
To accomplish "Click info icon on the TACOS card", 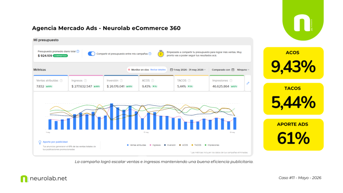I will (x=189, y=80).
